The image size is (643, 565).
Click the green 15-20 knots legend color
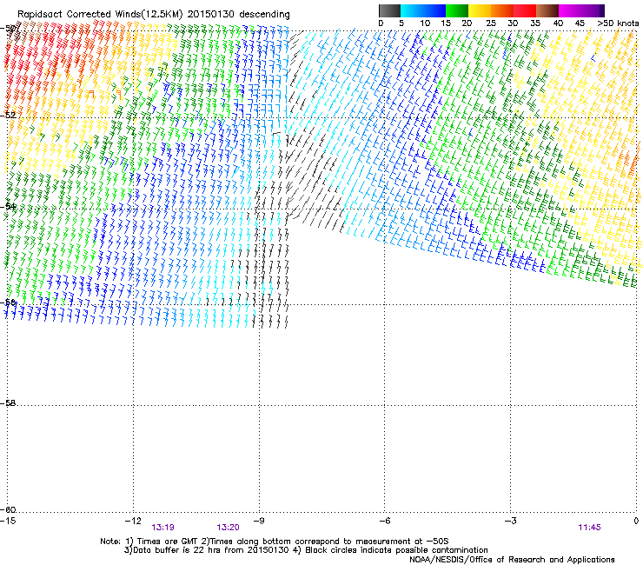457,10
